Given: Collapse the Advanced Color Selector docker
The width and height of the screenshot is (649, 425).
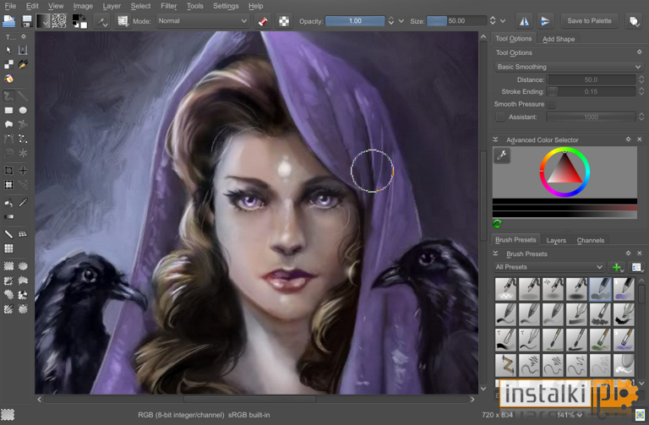Looking at the screenshot, I should [495, 139].
